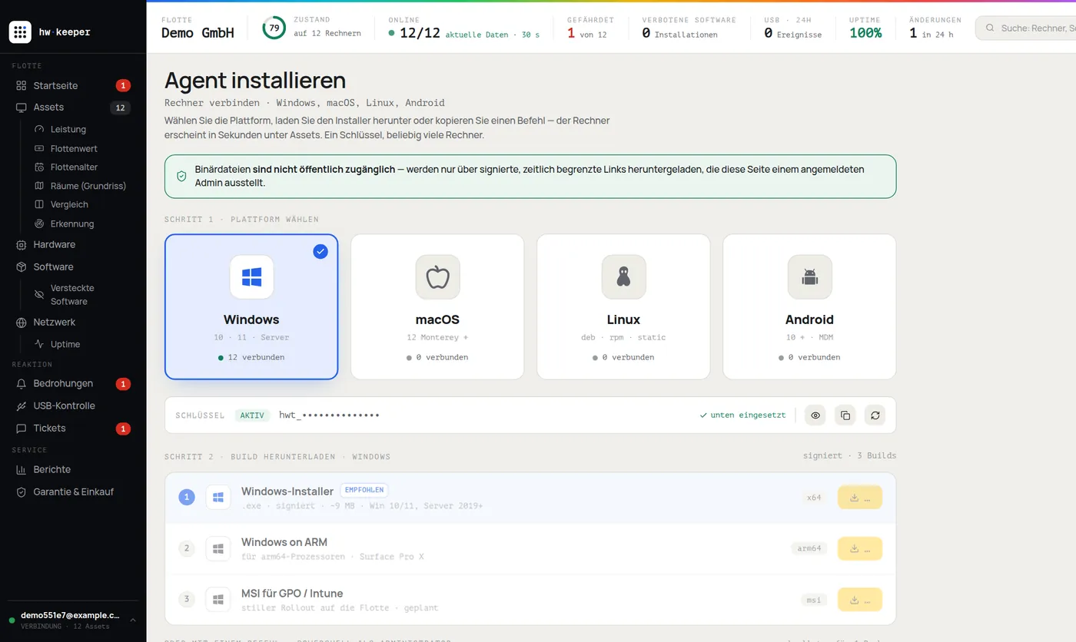Open the Berichte page
Image resolution: width=1076 pixels, height=642 pixels.
[x=73, y=469]
